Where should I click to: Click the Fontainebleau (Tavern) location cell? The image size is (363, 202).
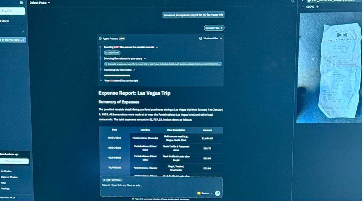pyautogui.click(x=145, y=168)
